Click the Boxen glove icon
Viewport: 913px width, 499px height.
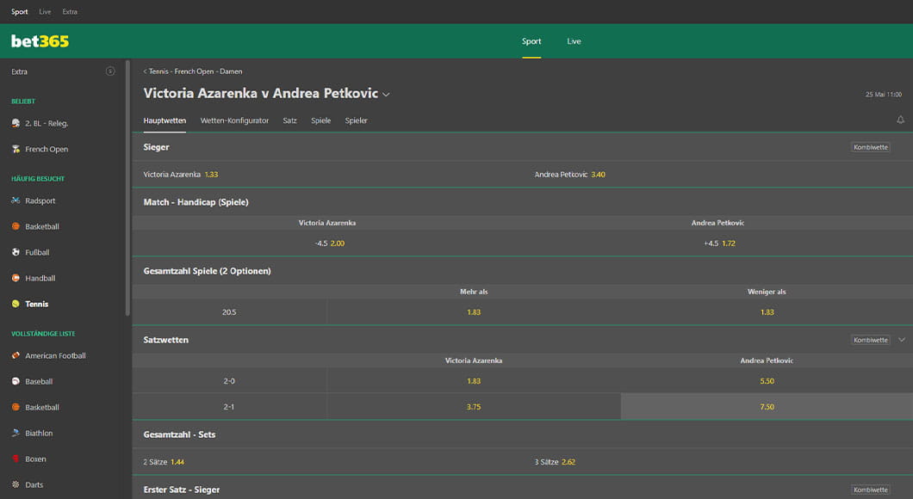click(x=16, y=459)
